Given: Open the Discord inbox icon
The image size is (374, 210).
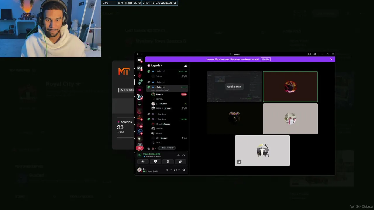Looking at the screenshot, I should [x=309, y=54].
